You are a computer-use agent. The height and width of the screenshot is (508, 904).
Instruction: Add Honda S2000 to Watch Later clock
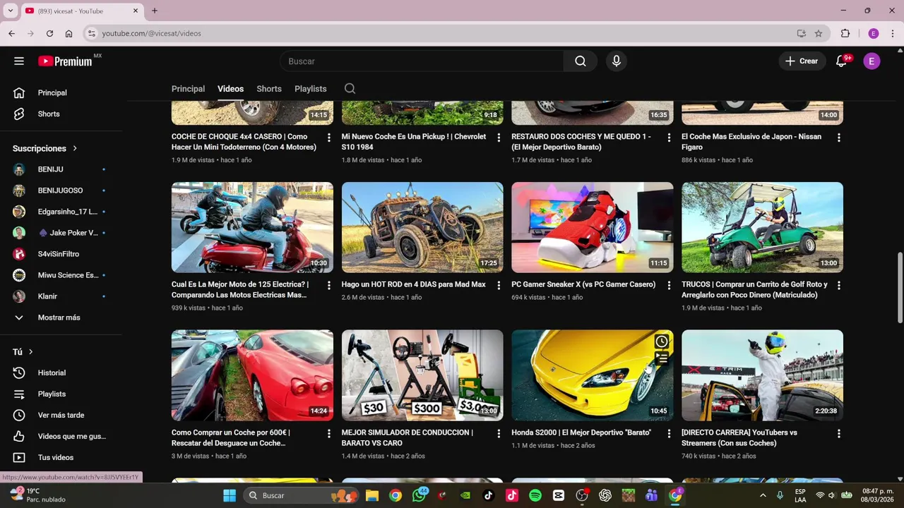coord(662,341)
